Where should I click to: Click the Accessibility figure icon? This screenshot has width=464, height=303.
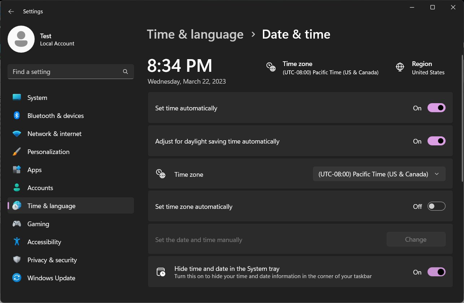(x=17, y=242)
